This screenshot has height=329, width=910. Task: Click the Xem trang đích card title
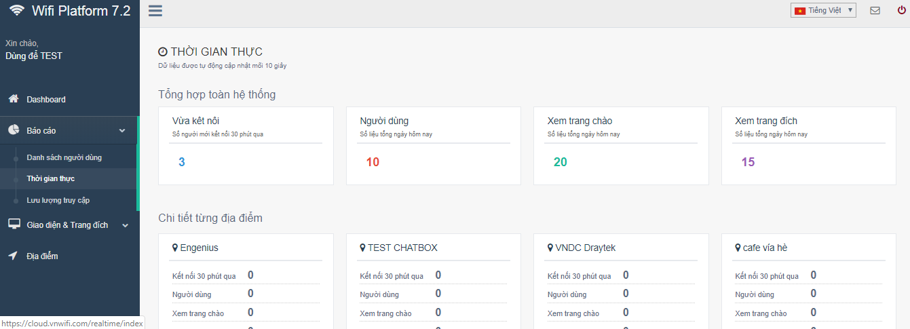[x=767, y=121]
